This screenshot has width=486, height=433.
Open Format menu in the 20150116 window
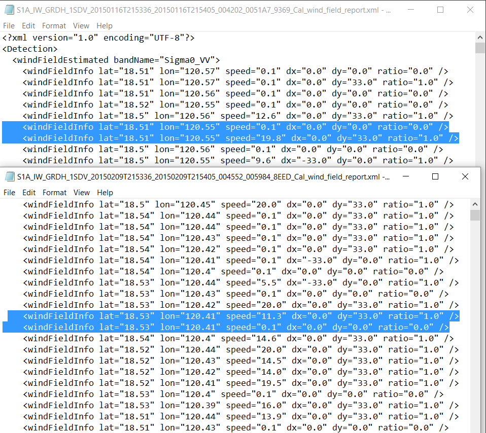54,25
